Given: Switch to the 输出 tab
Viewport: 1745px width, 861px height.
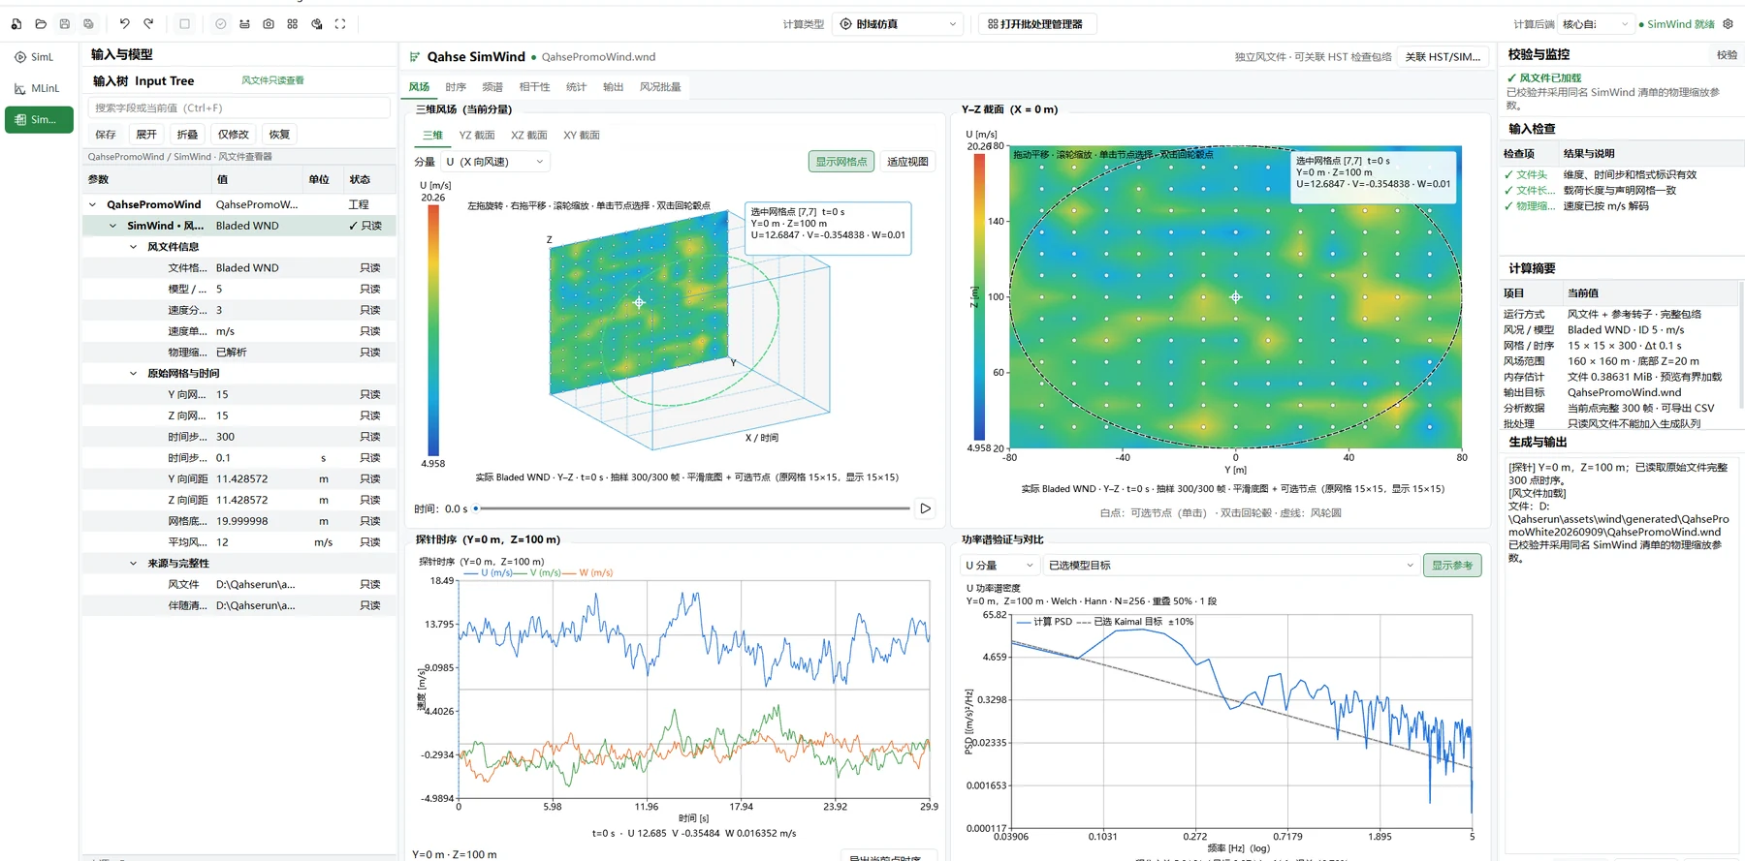Looking at the screenshot, I should click(x=613, y=87).
